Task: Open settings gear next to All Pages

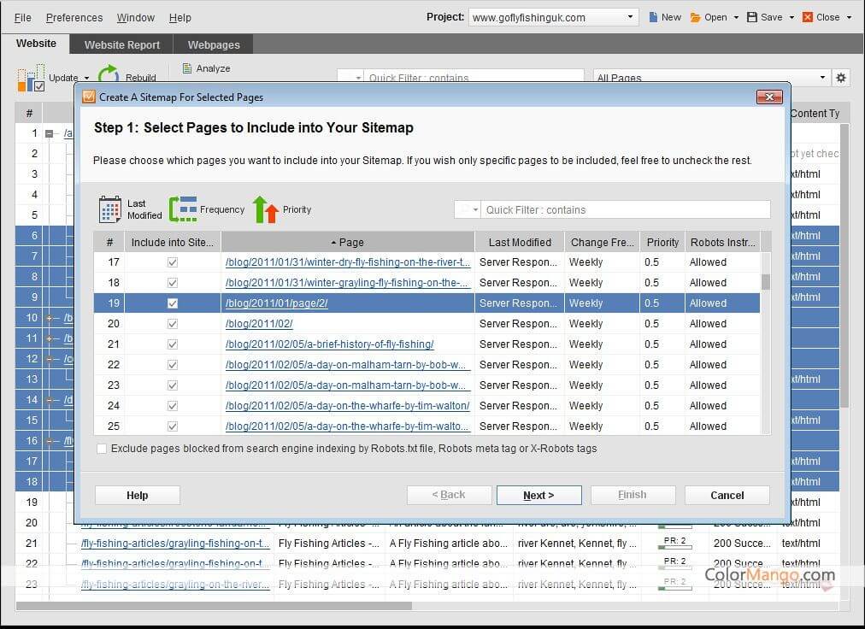Action: pyautogui.click(x=841, y=78)
